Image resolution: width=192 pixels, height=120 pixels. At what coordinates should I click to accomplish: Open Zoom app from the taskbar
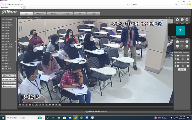87,118
